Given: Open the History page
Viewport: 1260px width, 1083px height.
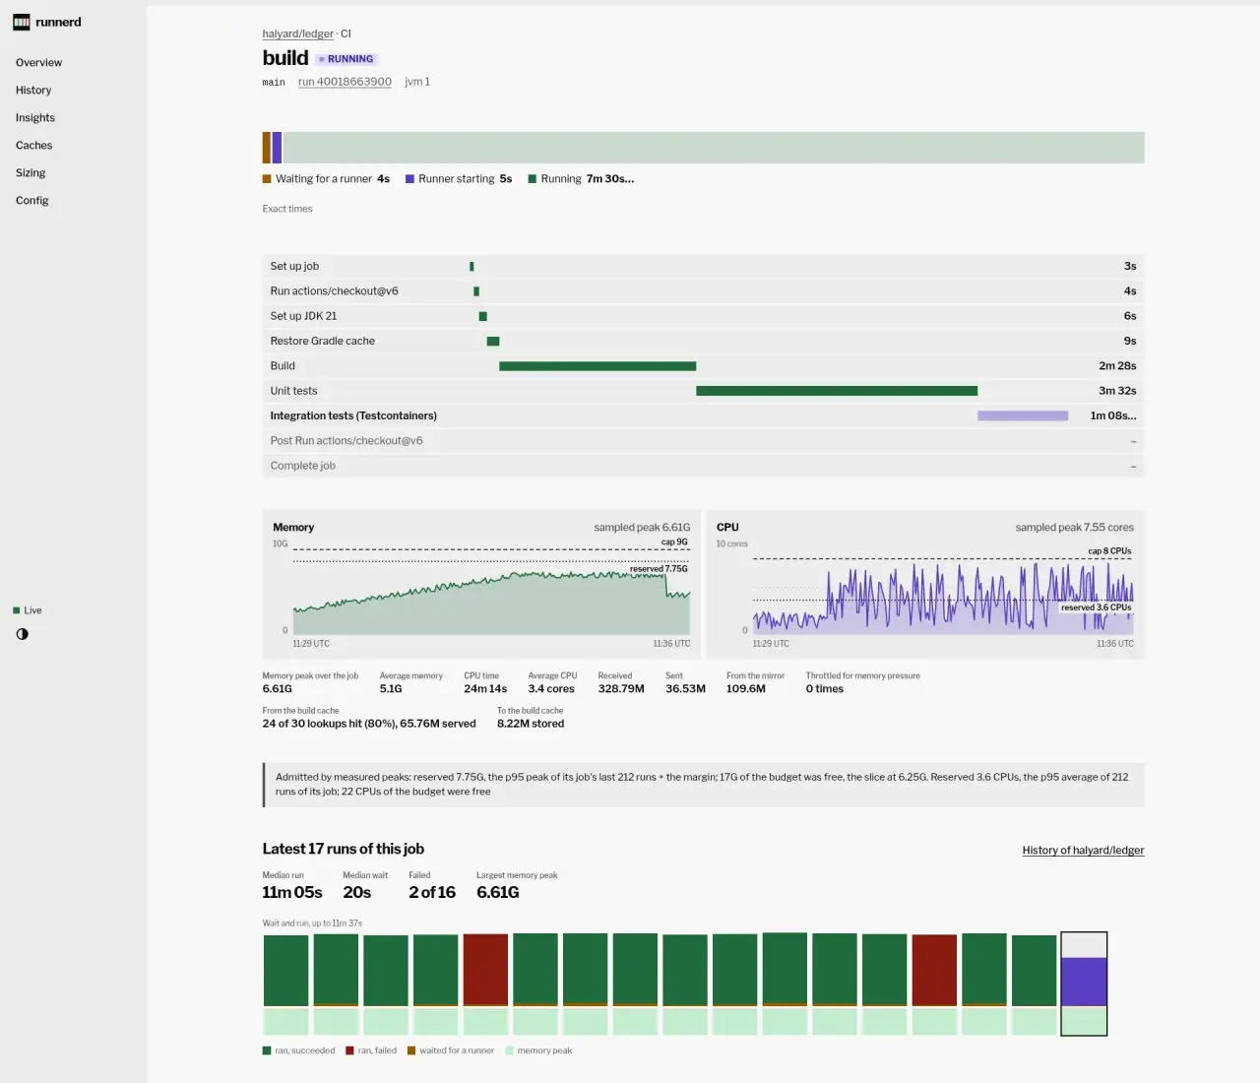Looking at the screenshot, I should click(x=33, y=90).
